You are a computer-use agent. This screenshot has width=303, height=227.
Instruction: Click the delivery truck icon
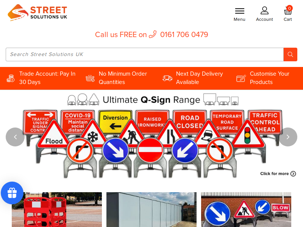[x=167, y=78]
